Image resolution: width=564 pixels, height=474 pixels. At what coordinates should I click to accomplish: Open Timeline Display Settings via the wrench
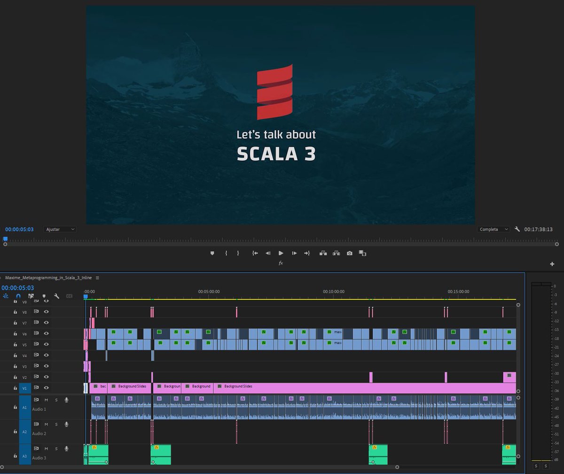pyautogui.click(x=56, y=296)
